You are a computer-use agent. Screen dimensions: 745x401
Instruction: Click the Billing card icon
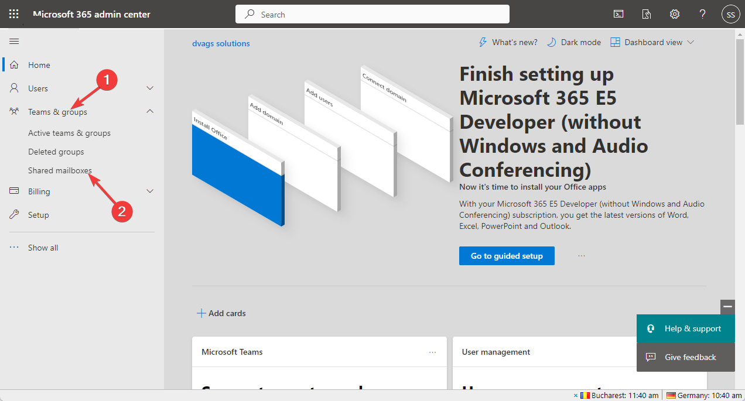coord(15,191)
